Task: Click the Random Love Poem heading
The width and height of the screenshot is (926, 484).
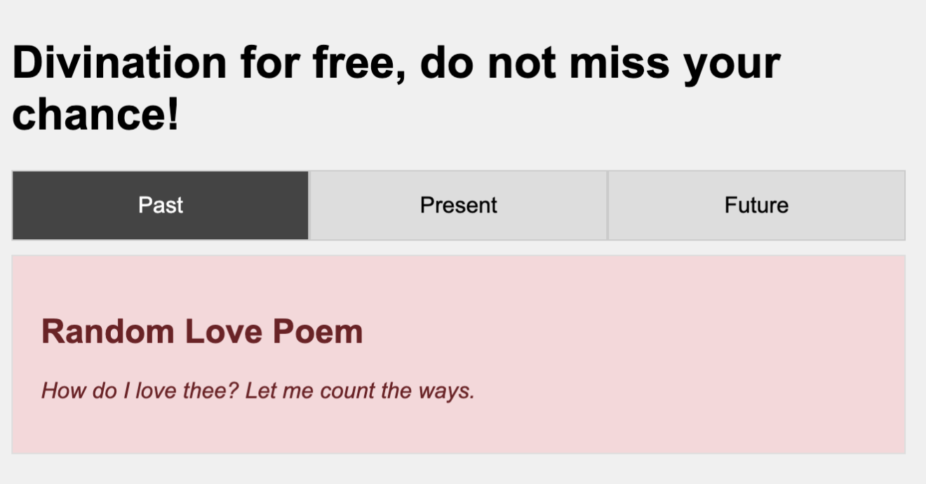Action: [202, 331]
